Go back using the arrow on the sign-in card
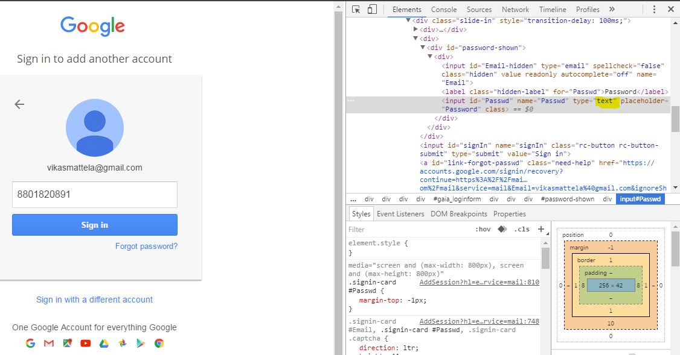The image size is (680, 355). coord(19,104)
